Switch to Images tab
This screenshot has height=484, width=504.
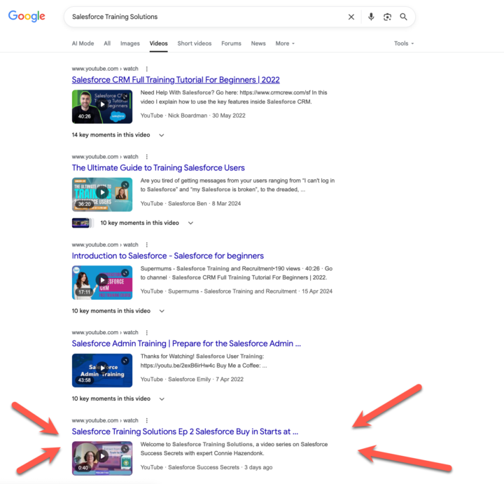click(130, 43)
